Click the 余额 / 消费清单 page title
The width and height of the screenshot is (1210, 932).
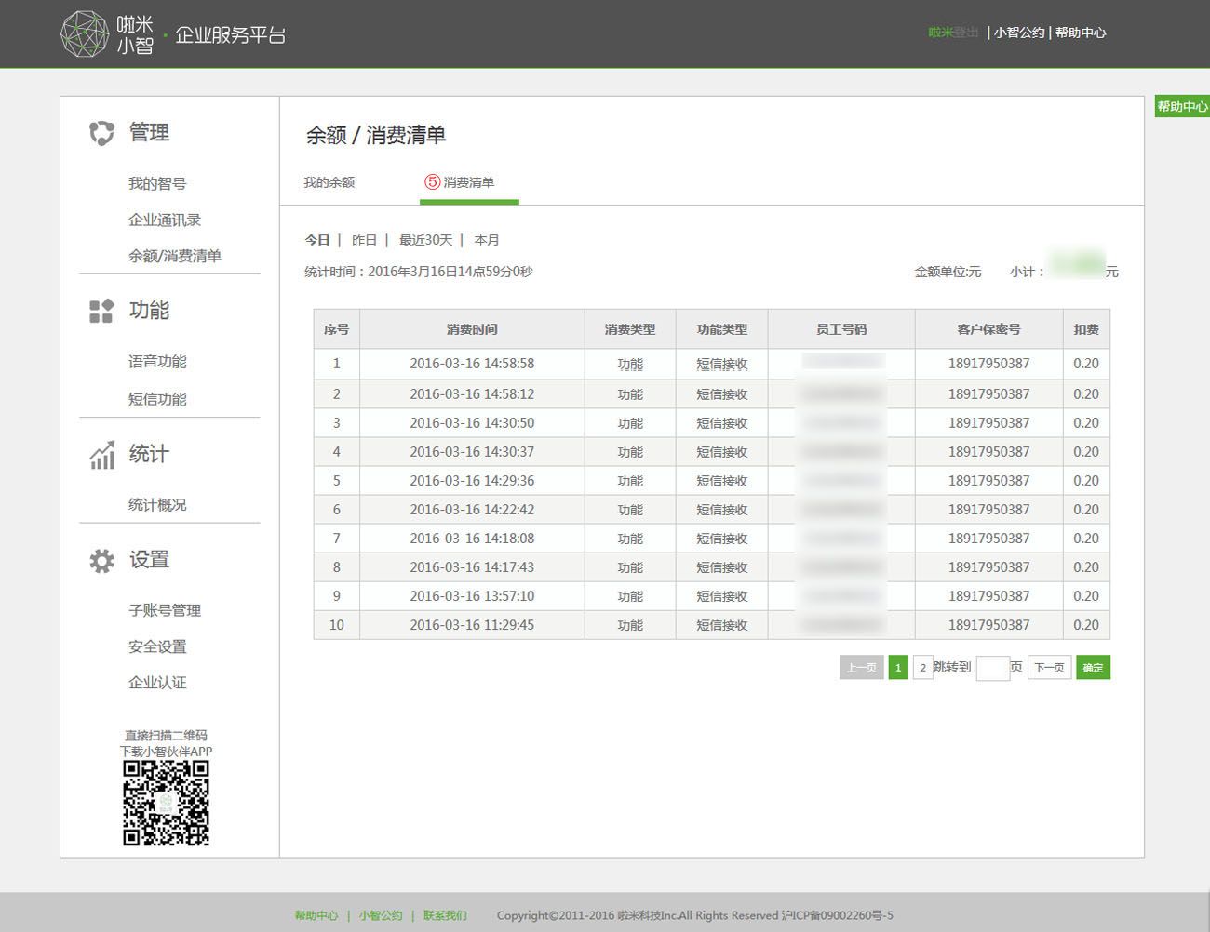point(376,135)
